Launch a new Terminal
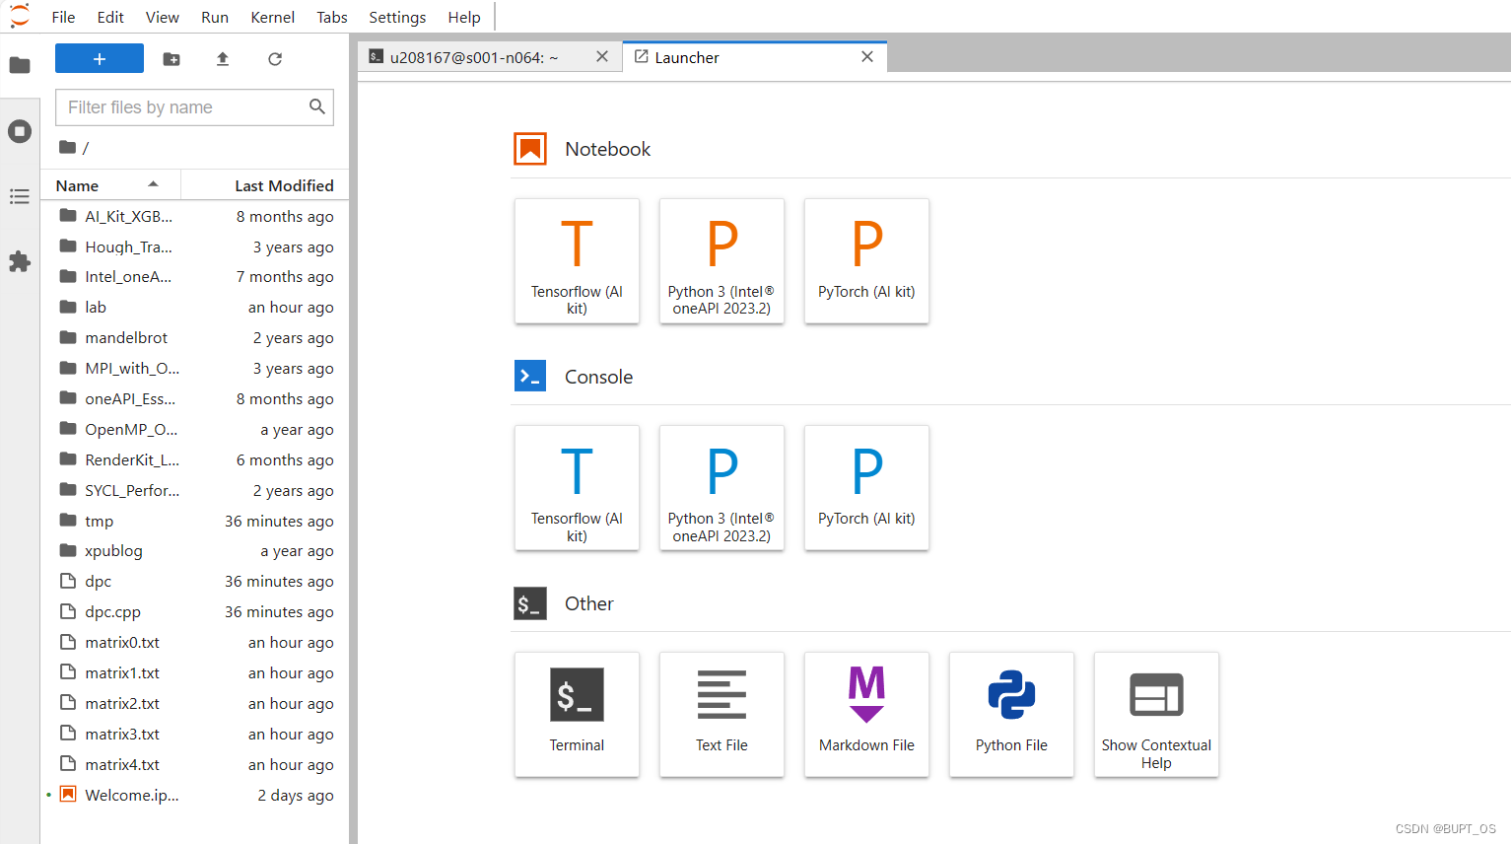 [577, 715]
